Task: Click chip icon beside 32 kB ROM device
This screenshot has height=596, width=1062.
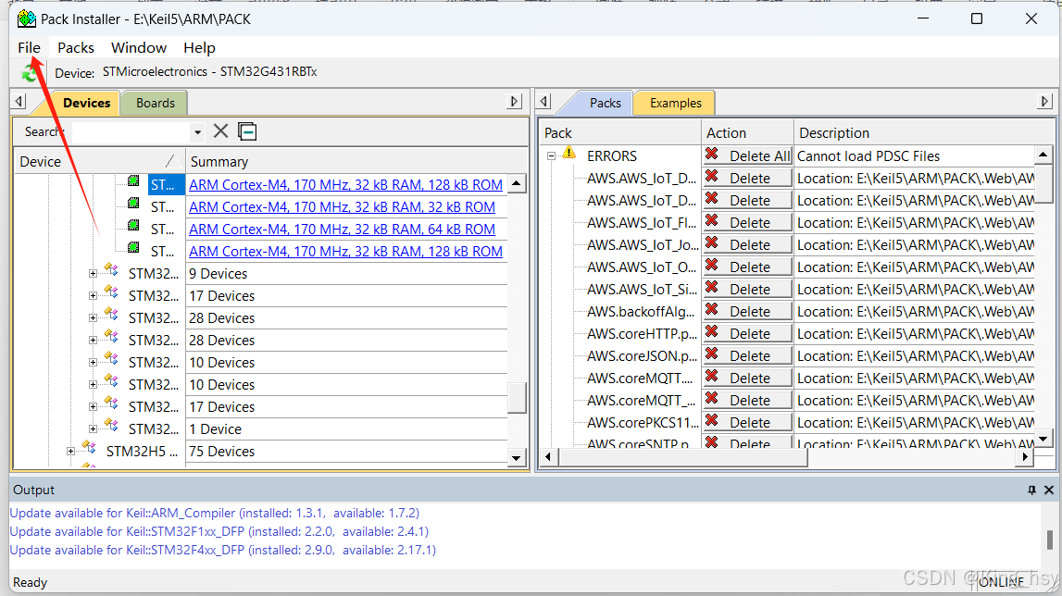Action: click(133, 204)
